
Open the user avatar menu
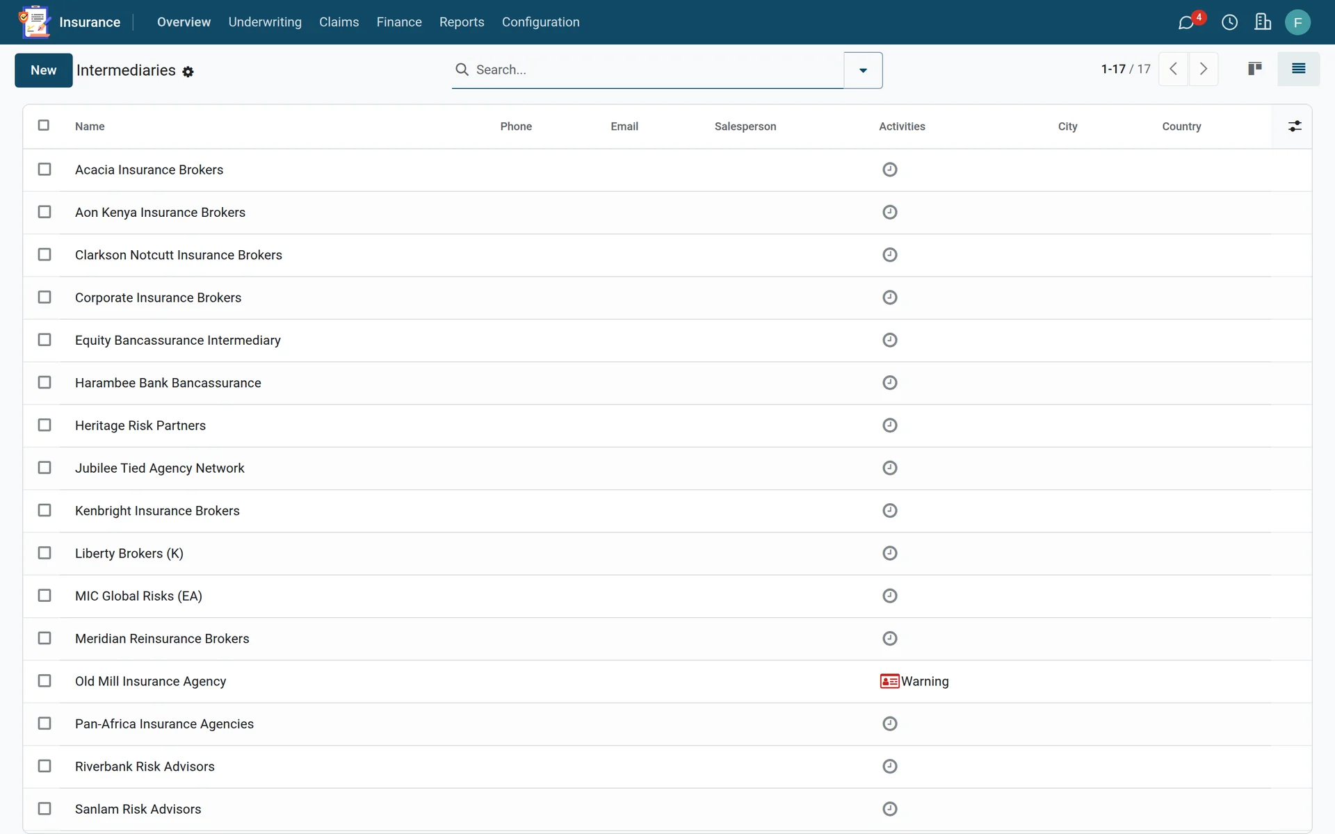(1297, 22)
